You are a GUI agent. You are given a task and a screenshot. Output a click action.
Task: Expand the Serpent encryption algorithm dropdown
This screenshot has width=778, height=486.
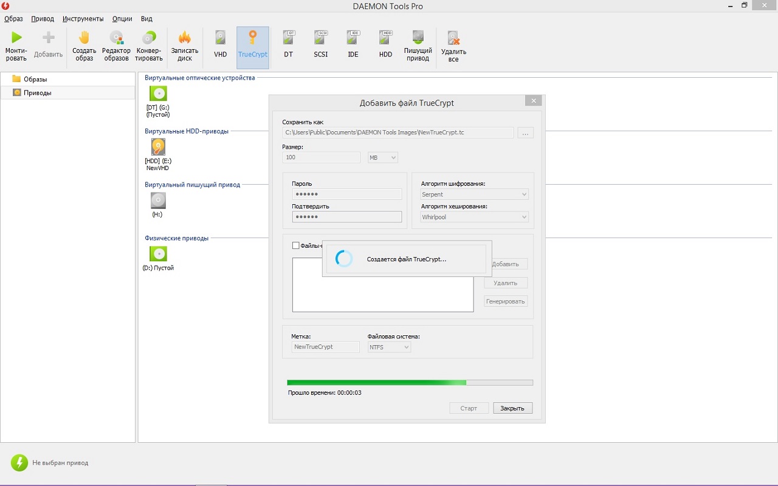[x=474, y=194]
